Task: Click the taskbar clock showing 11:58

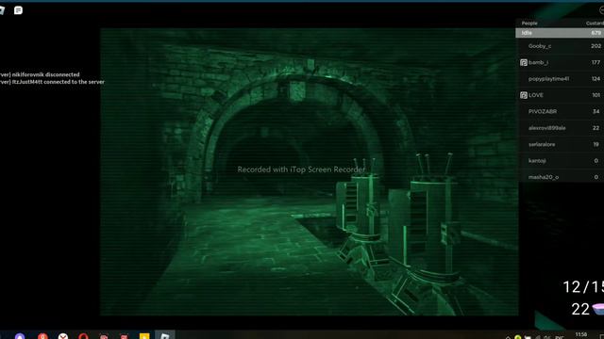Action: click(x=581, y=335)
